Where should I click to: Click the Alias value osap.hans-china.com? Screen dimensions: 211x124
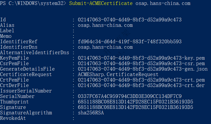[105, 25]
